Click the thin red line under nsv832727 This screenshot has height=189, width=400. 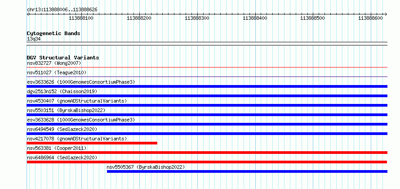(207, 67)
